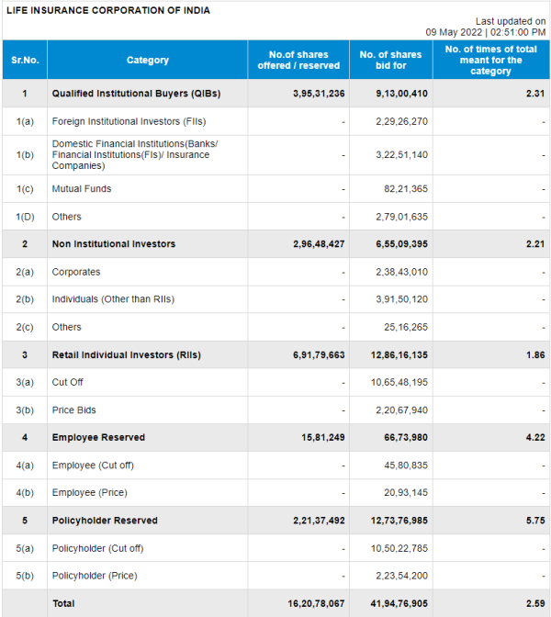Select the Policyholder Reserved row label
This screenshot has width=551, height=617.
(105, 521)
